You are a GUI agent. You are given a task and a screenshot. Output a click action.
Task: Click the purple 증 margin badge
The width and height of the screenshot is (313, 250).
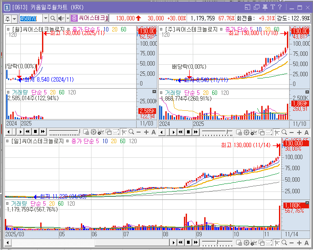click(x=74, y=18)
